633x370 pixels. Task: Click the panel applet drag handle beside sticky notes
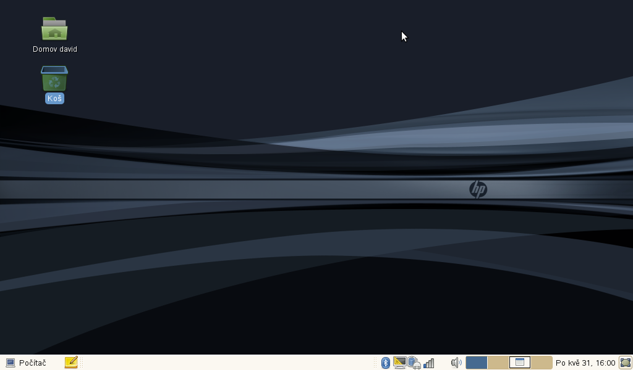[x=82, y=363]
